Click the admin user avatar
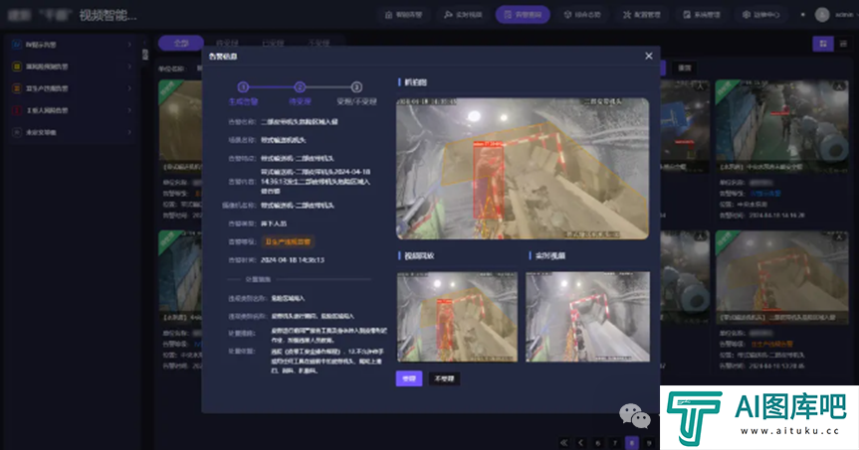859x450 pixels. click(x=822, y=15)
